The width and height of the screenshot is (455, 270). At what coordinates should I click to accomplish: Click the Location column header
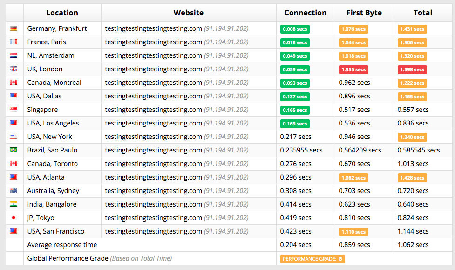pos(62,13)
